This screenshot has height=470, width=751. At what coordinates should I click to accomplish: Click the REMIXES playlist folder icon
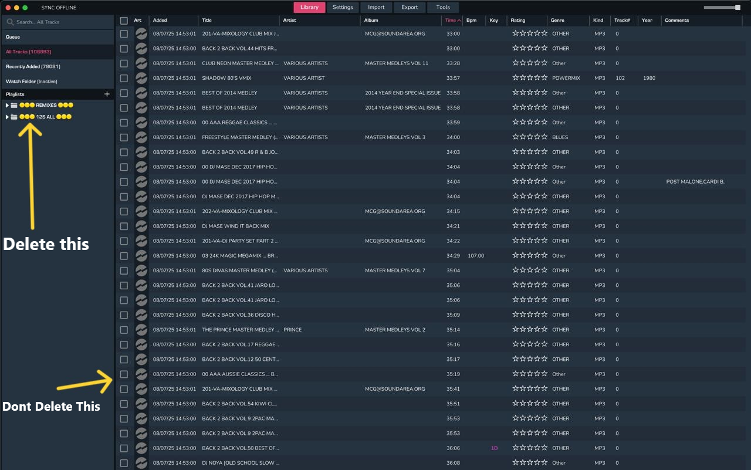coord(14,106)
